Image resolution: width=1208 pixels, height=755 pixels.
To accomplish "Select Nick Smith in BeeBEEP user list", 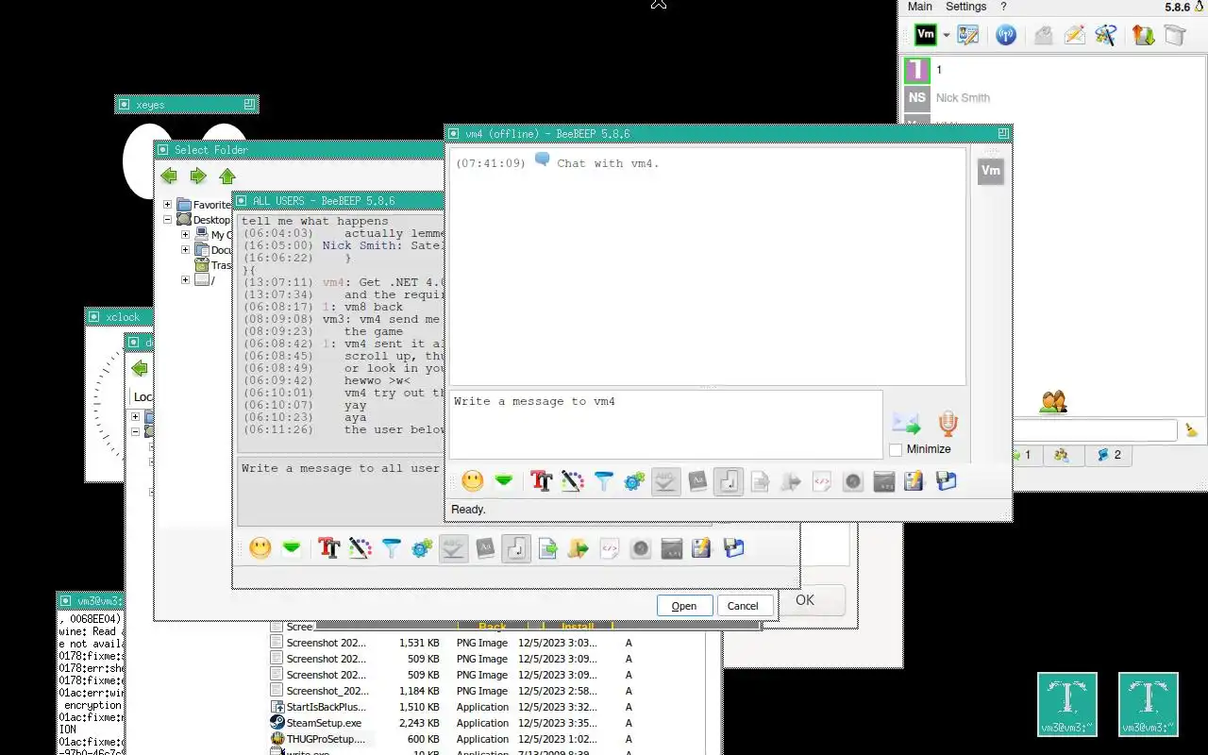I will pos(1052,97).
